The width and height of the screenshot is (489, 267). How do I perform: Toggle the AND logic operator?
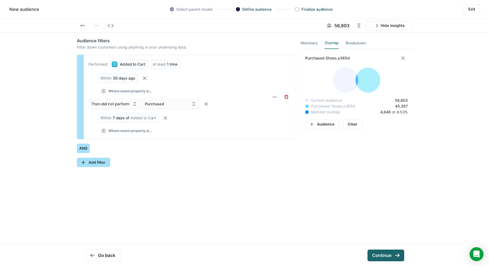83,148
